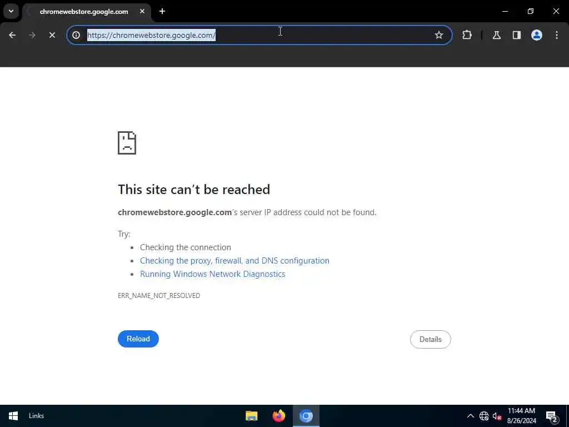Click the Details button
The width and height of the screenshot is (569, 427).
(x=431, y=340)
